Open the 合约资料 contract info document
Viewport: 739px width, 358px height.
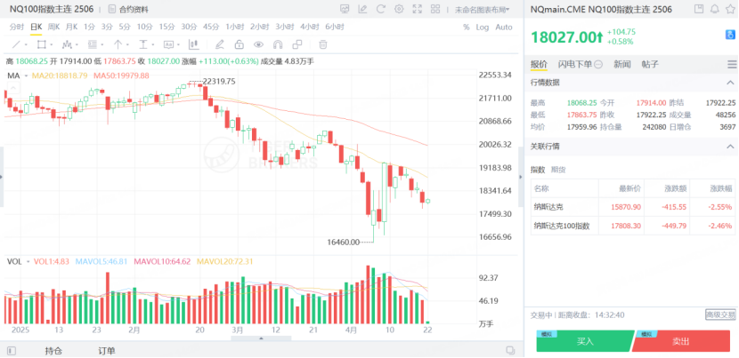(128, 9)
